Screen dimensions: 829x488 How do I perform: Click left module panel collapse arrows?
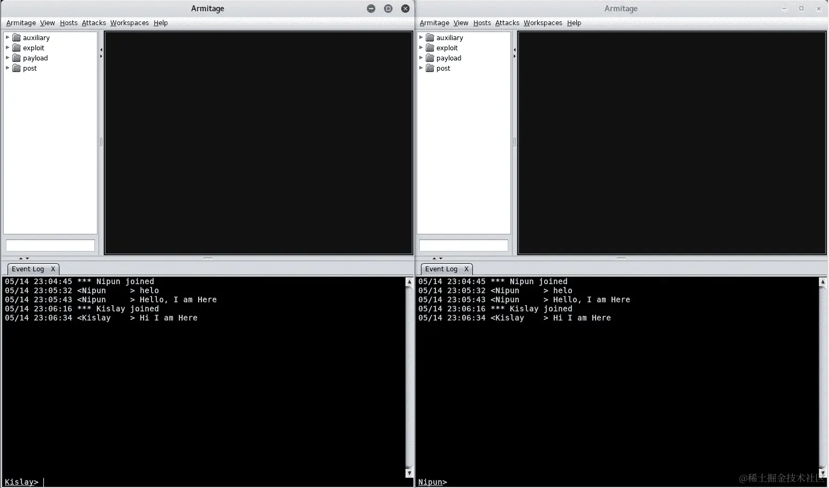101,52
